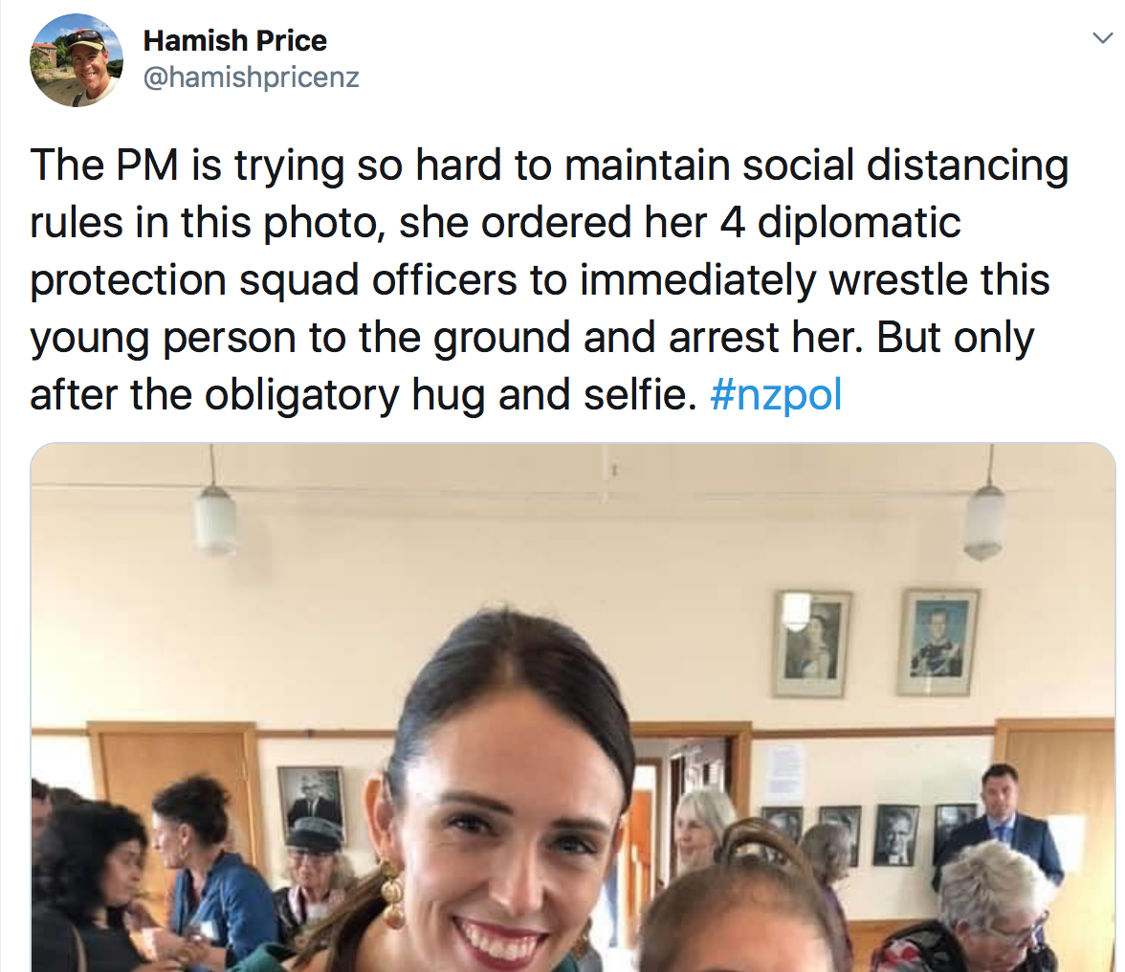The image size is (1125, 972).
Task: Click the framed uniformed man's portrait
Action: 937,641
